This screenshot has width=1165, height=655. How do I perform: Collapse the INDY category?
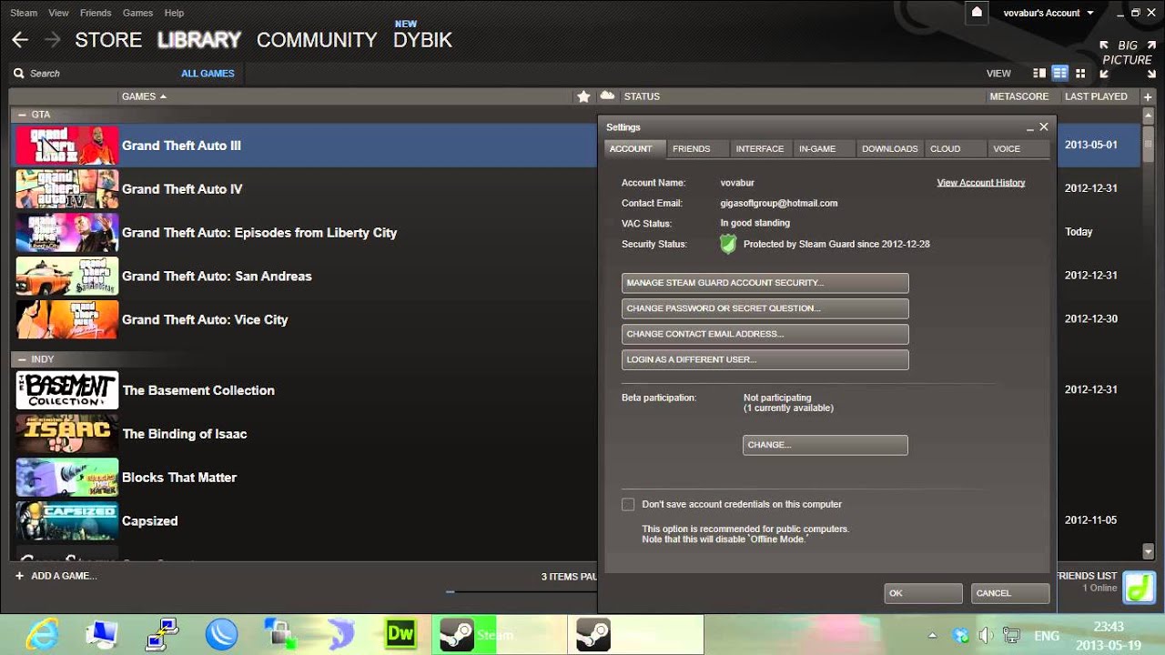(x=22, y=359)
